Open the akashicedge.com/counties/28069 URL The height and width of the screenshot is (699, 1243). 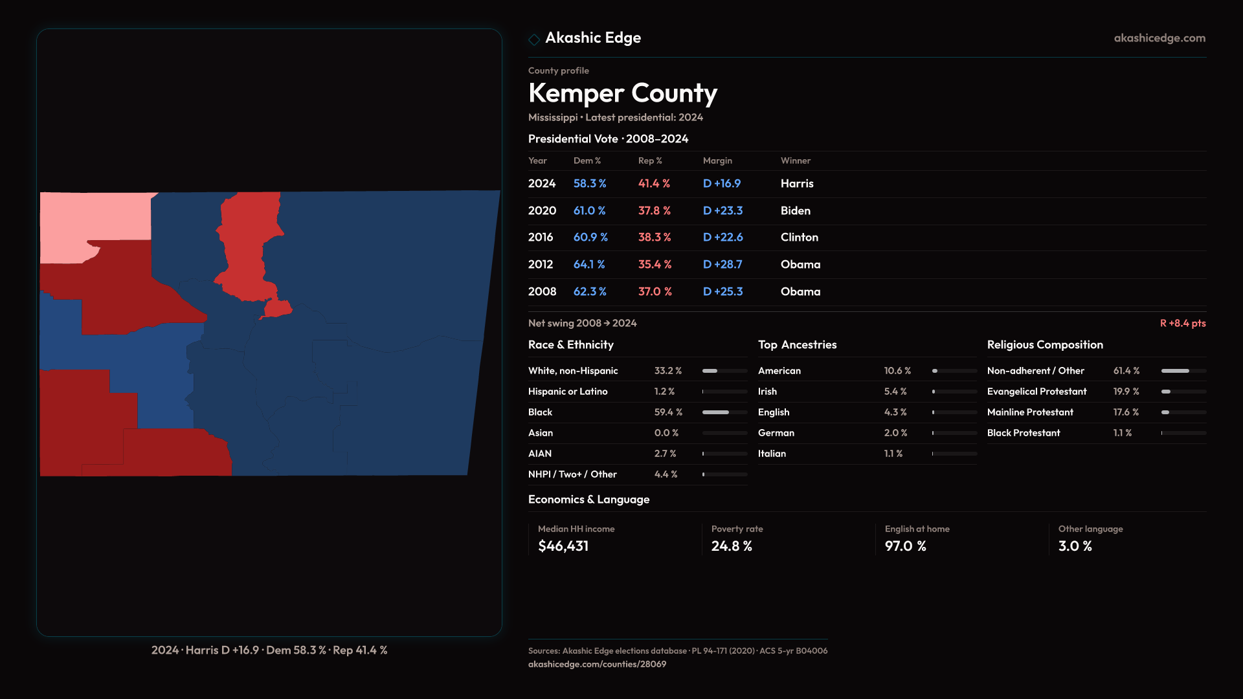click(x=596, y=664)
